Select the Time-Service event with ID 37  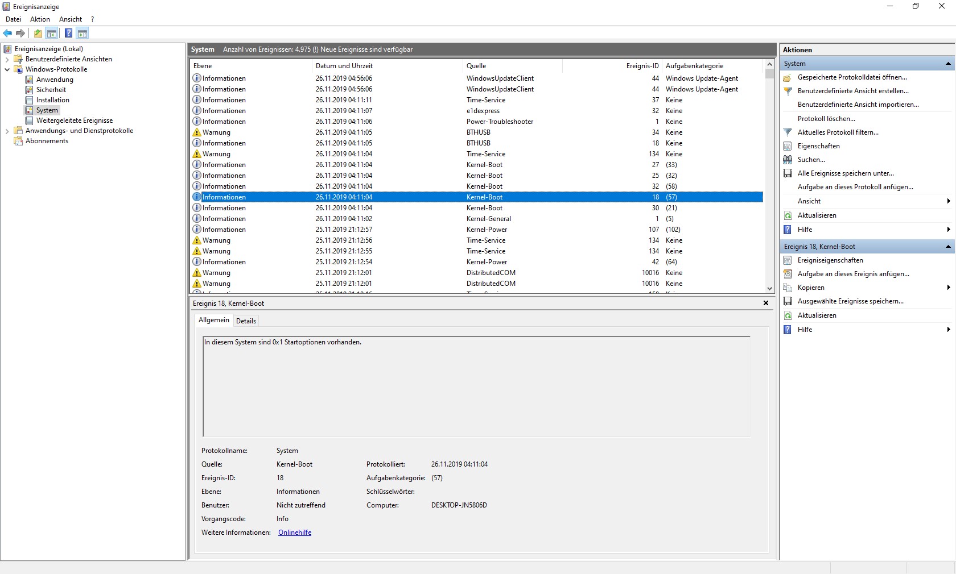[x=477, y=100]
